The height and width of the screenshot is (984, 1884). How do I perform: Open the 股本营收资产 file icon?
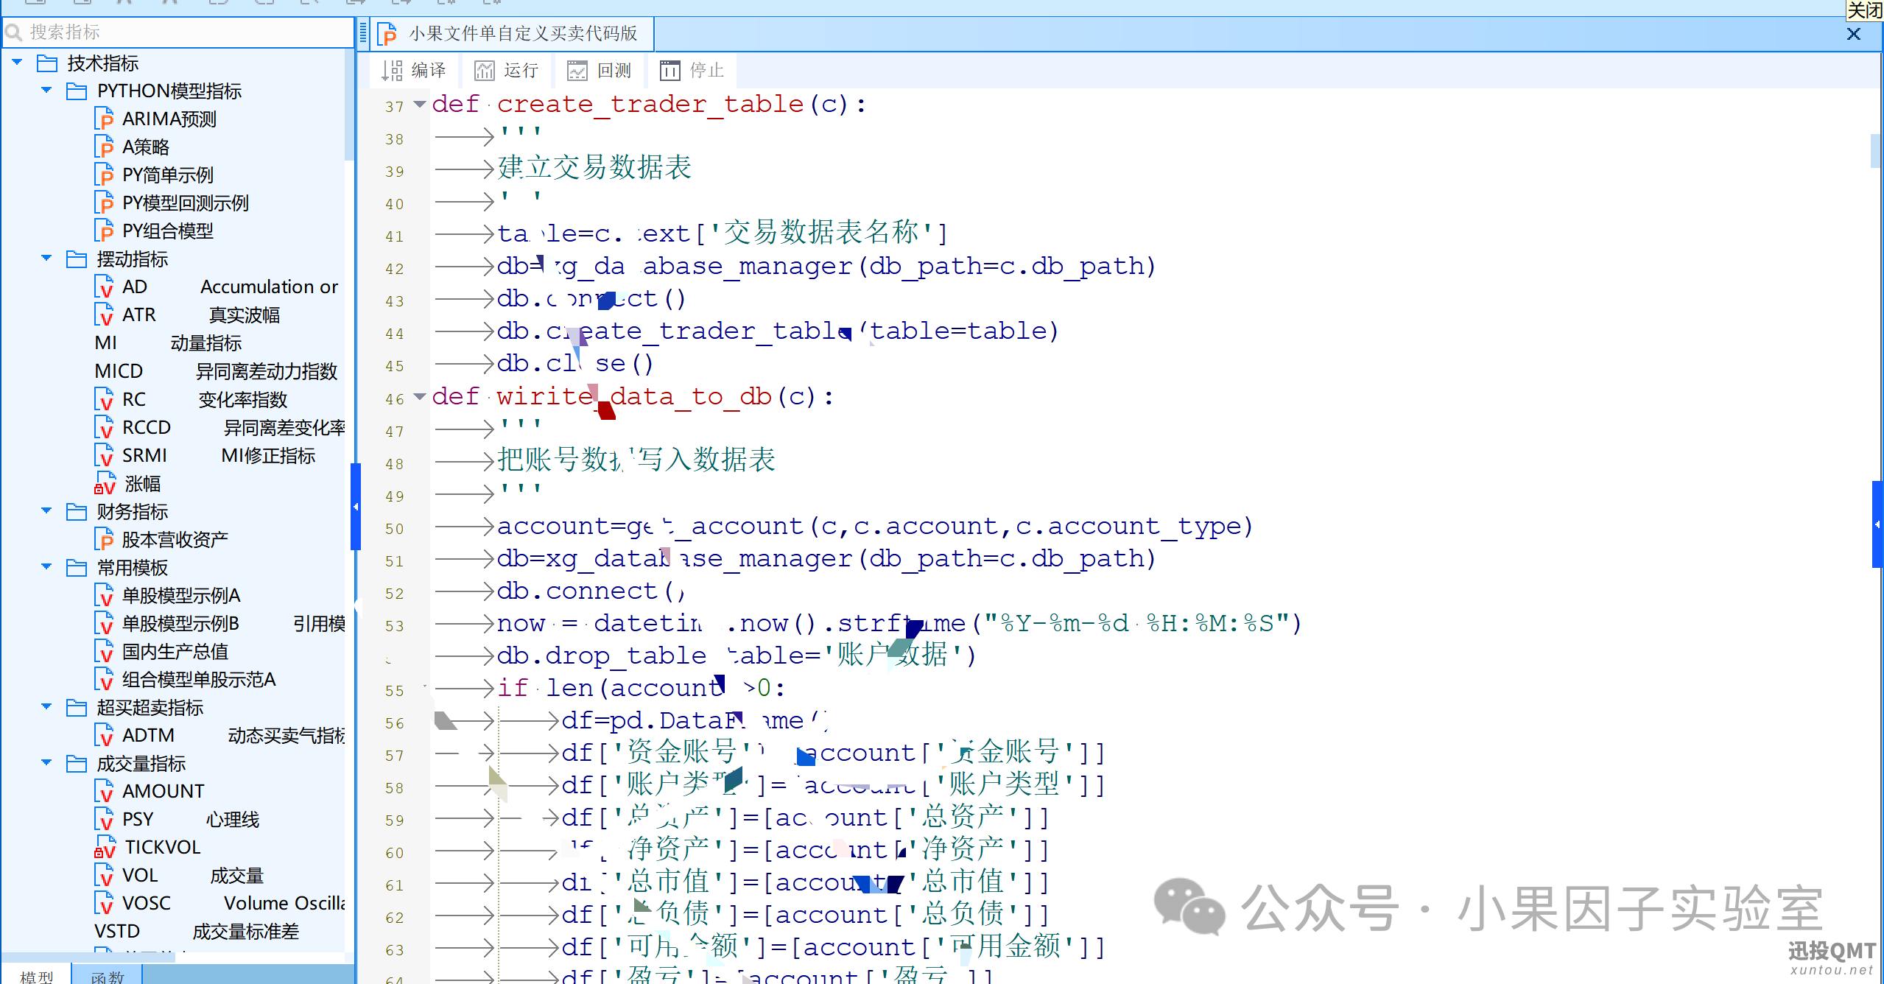point(104,539)
